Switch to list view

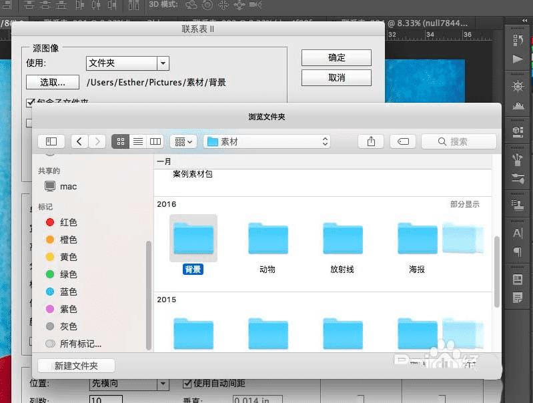pos(138,141)
